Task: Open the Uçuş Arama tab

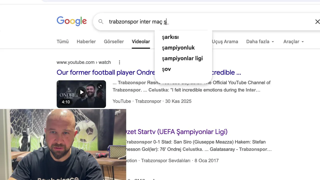Action: (x=225, y=41)
